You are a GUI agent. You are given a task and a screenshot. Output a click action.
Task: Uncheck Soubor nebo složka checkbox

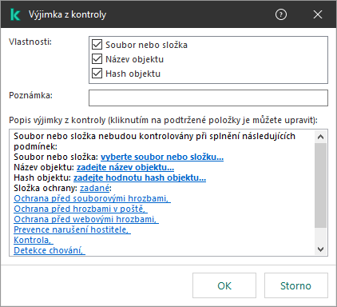97,45
